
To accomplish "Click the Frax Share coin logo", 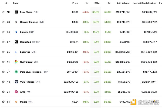I will click(16, 12).
